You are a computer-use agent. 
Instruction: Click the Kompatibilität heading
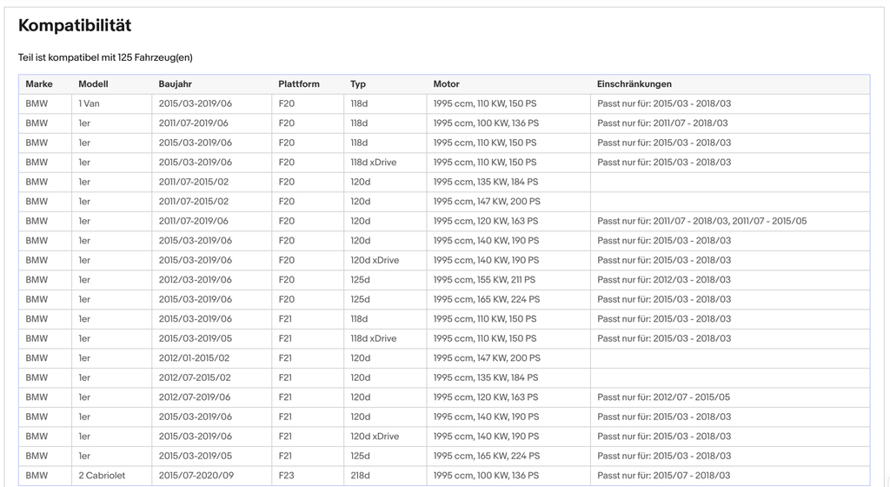tap(75, 25)
